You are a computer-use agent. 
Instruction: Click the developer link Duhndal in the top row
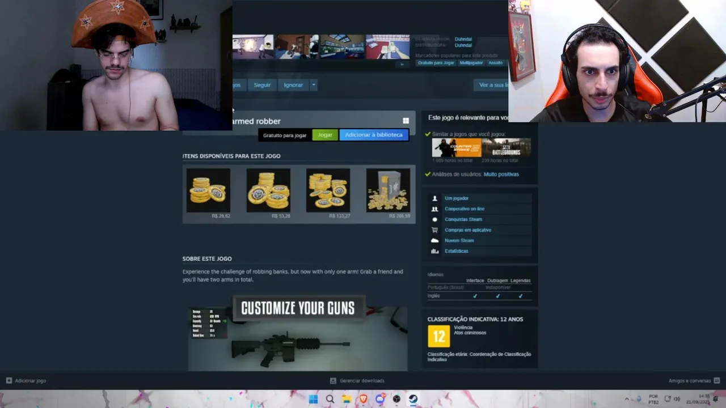(x=463, y=39)
